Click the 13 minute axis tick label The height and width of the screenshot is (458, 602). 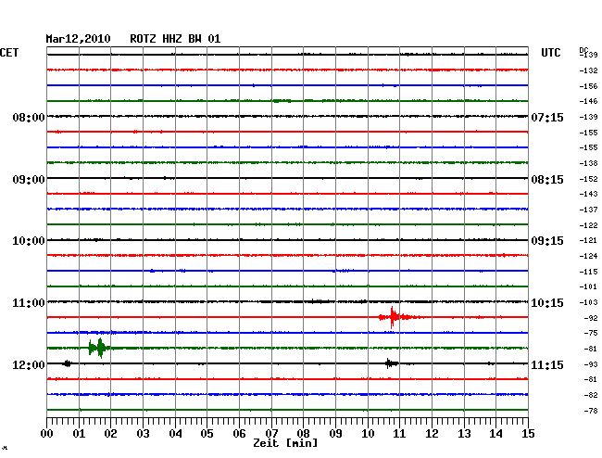(464, 434)
